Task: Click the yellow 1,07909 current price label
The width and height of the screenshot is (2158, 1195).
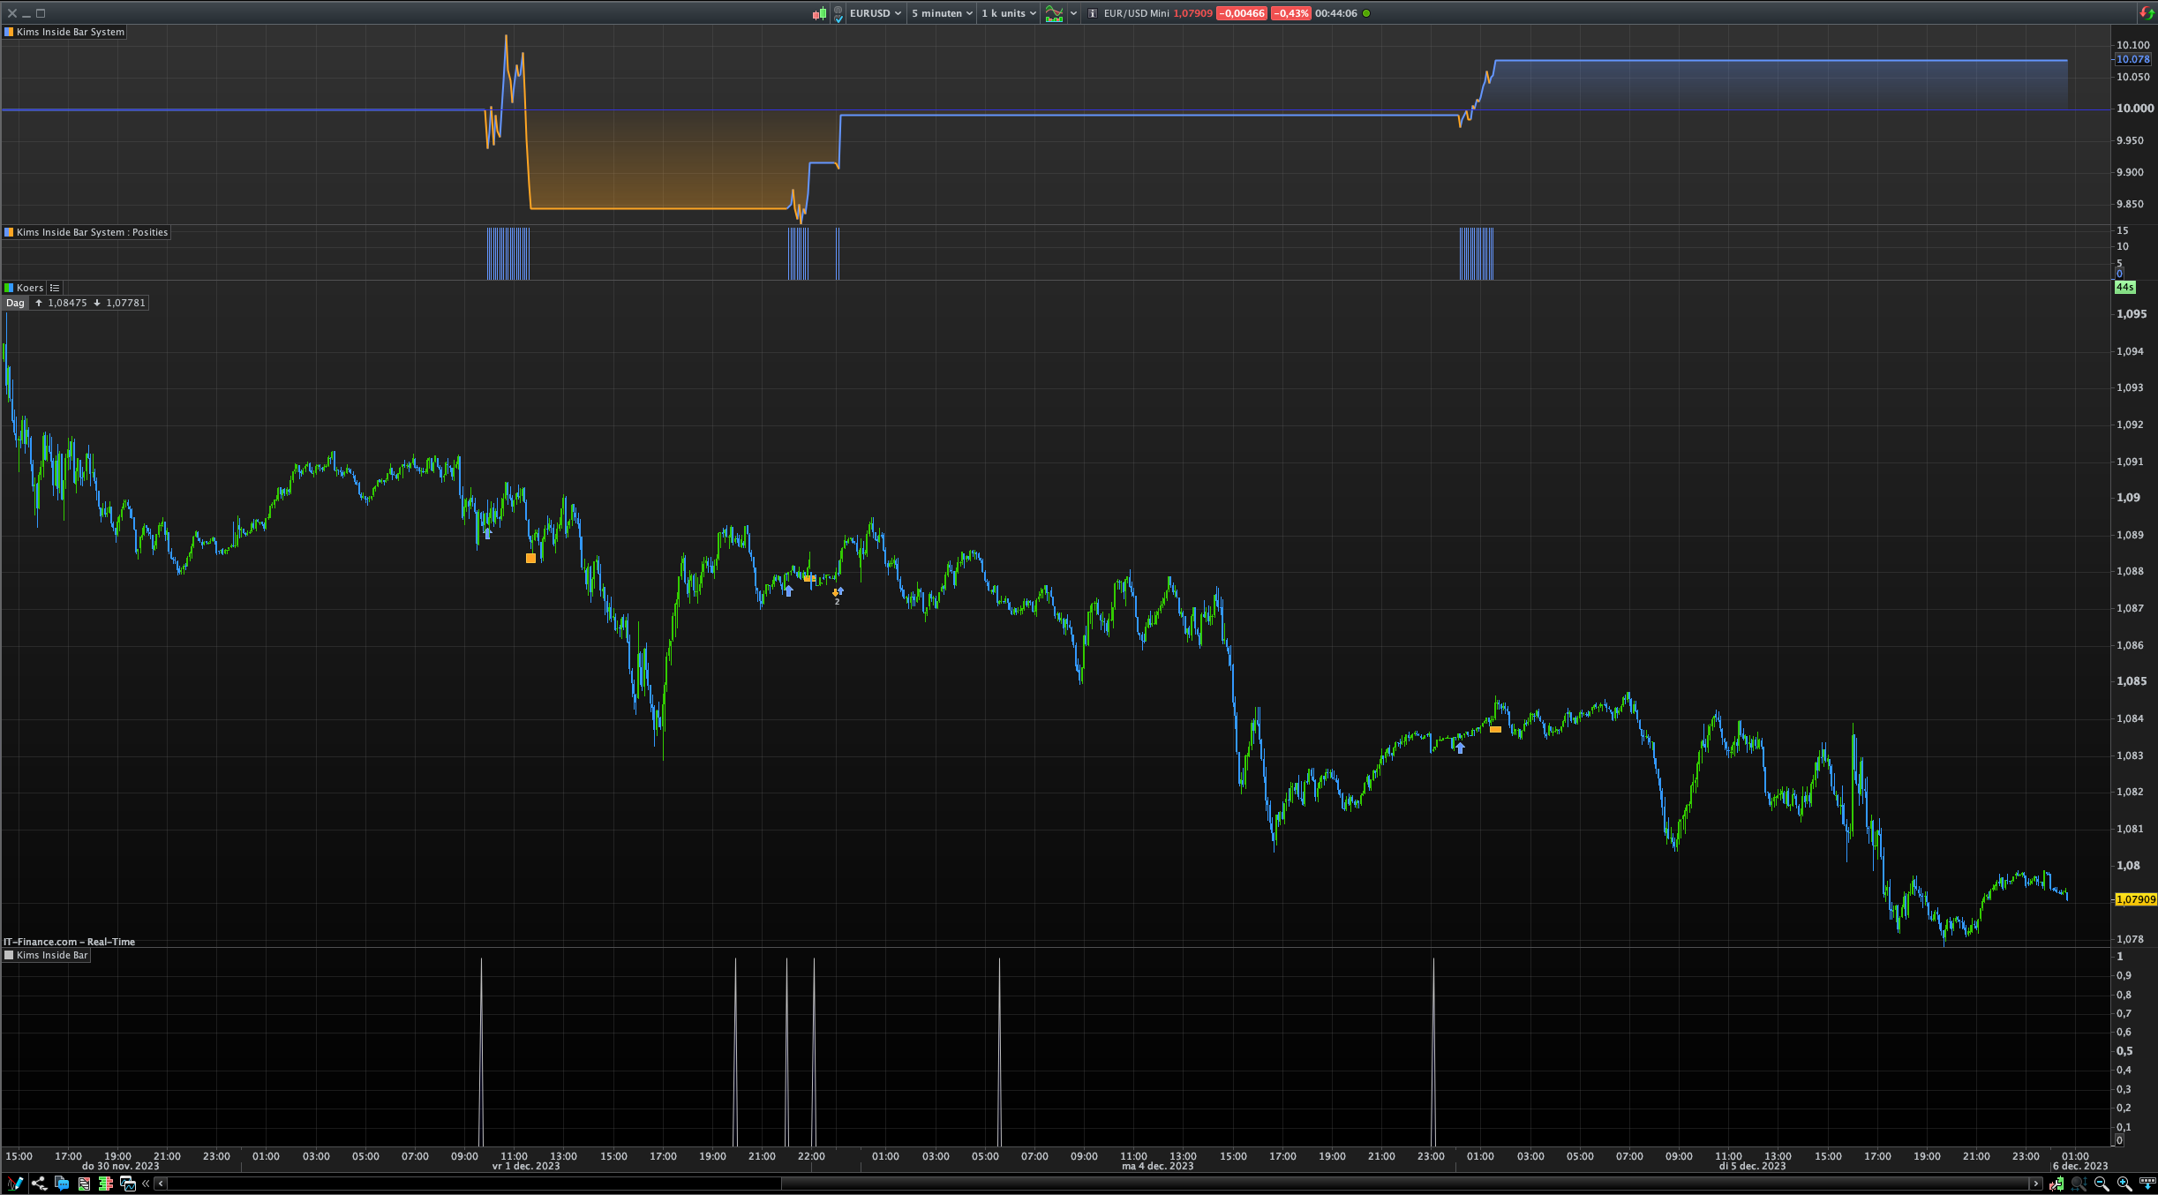Action: (2136, 899)
